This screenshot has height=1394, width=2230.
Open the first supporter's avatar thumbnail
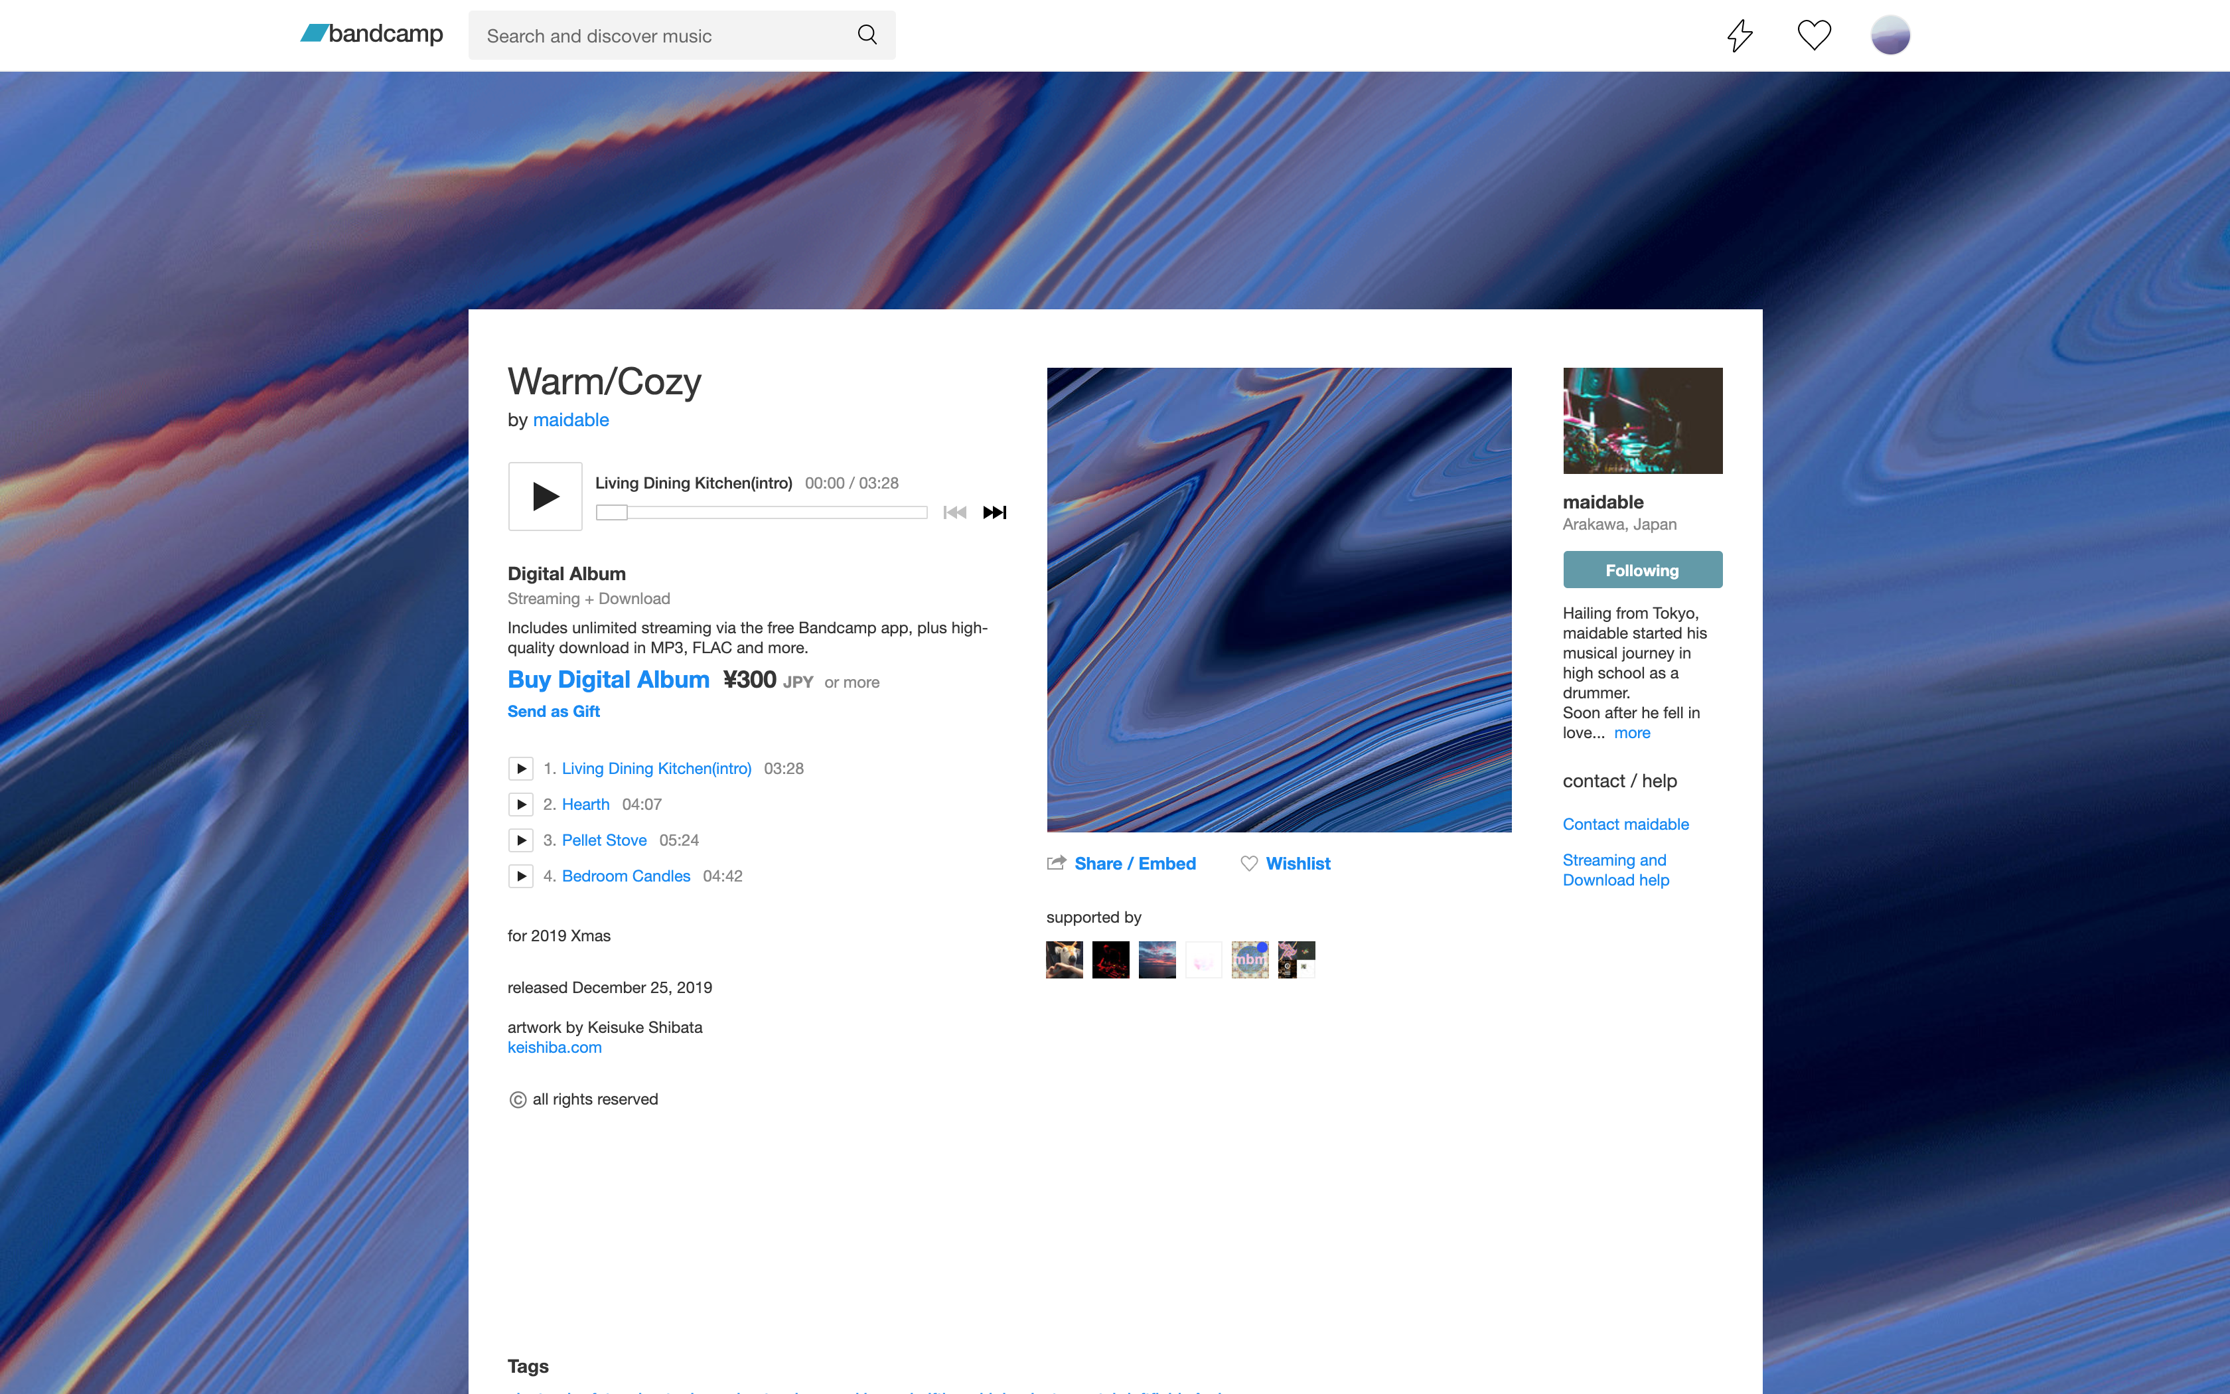(x=1065, y=960)
